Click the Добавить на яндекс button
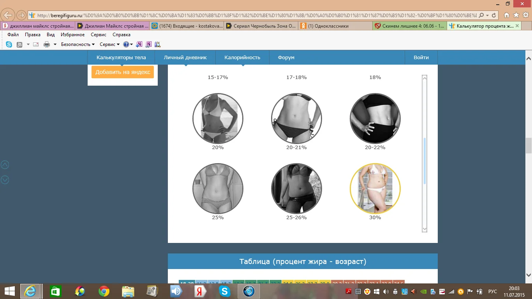Screen dimensions: 532x299 pos(123,72)
